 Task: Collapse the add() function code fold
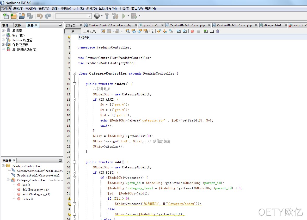coord(74,162)
